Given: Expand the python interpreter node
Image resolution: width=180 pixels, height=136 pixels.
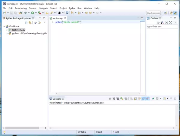Looking at the screenshot, I should point(7,33).
